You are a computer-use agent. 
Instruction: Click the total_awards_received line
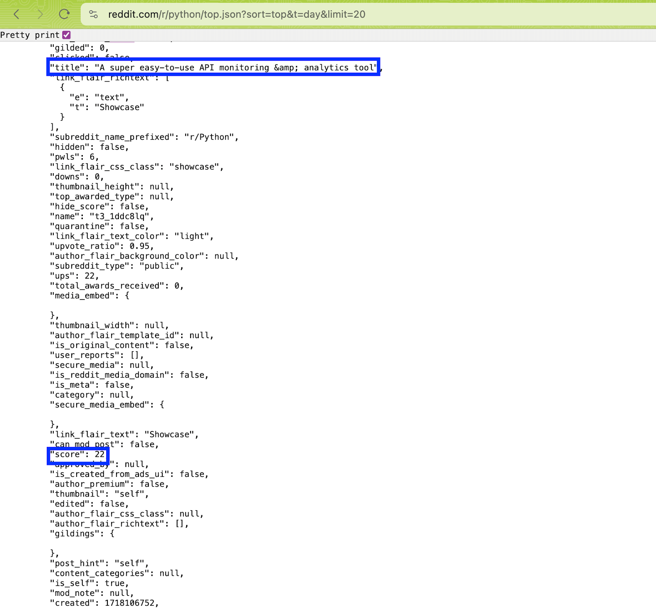pyautogui.click(x=116, y=286)
